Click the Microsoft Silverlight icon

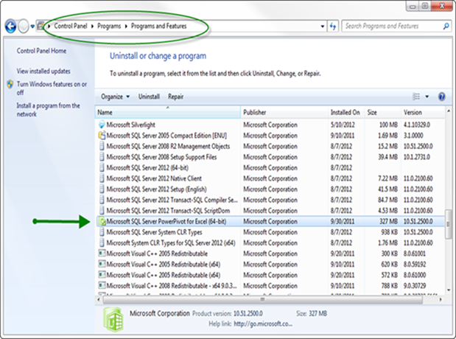pos(102,125)
